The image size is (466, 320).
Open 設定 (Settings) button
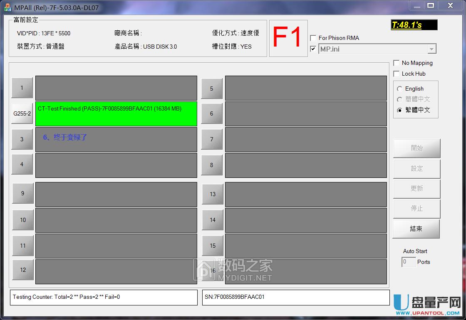(416, 169)
